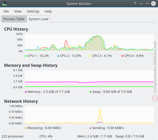
Task: Open the File menu
Action: [x=6, y=11]
